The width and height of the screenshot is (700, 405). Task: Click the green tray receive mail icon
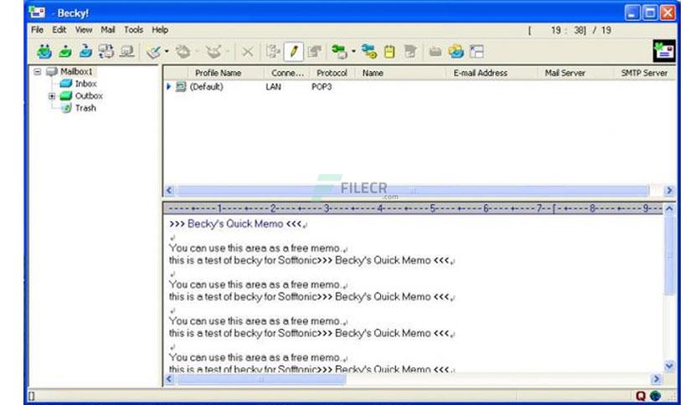point(65,52)
